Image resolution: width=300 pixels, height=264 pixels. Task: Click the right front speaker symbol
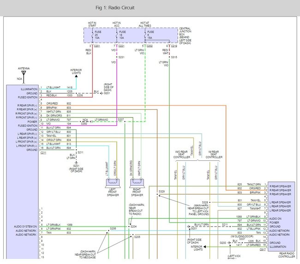[137, 183]
